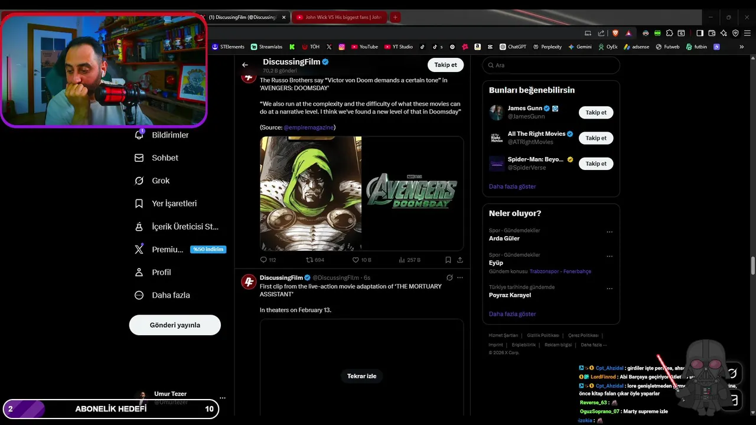Click the @empiremagazine source link
Viewport: 756px width, 425px height.
click(308, 127)
